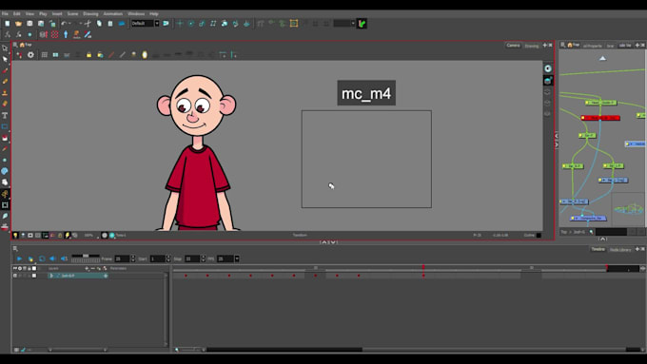Add a view with the Timeline panel plus button
This screenshot has width=647, height=364.
pos(637,249)
